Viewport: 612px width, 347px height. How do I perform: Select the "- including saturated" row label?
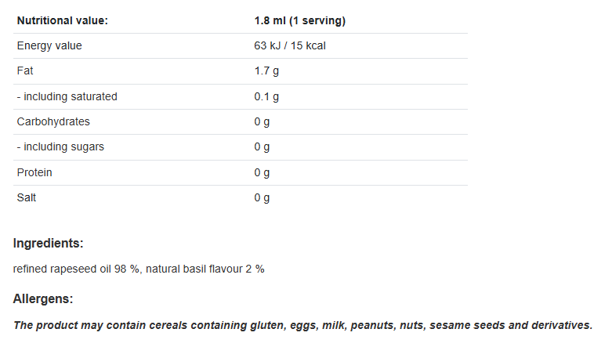click(67, 96)
